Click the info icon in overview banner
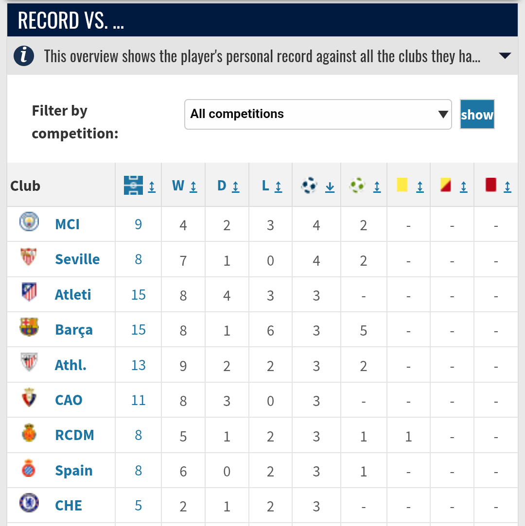 coord(23,56)
